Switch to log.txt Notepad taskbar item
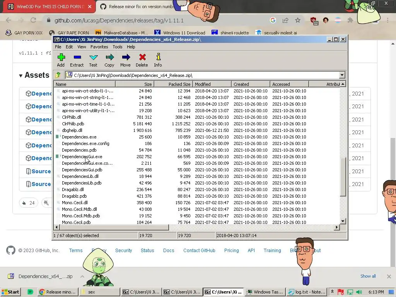 (307, 292)
